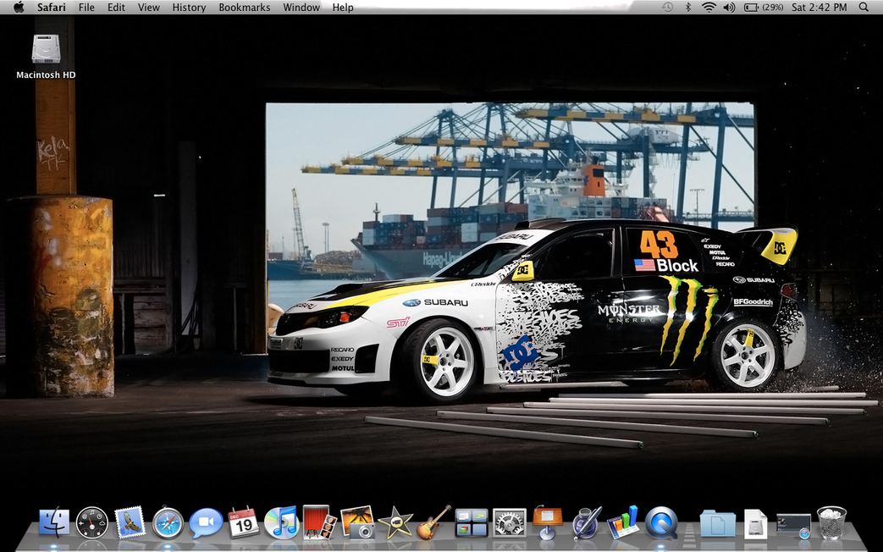Open the Bluetooth status menu
This screenshot has width=883, height=552.
coord(687,8)
